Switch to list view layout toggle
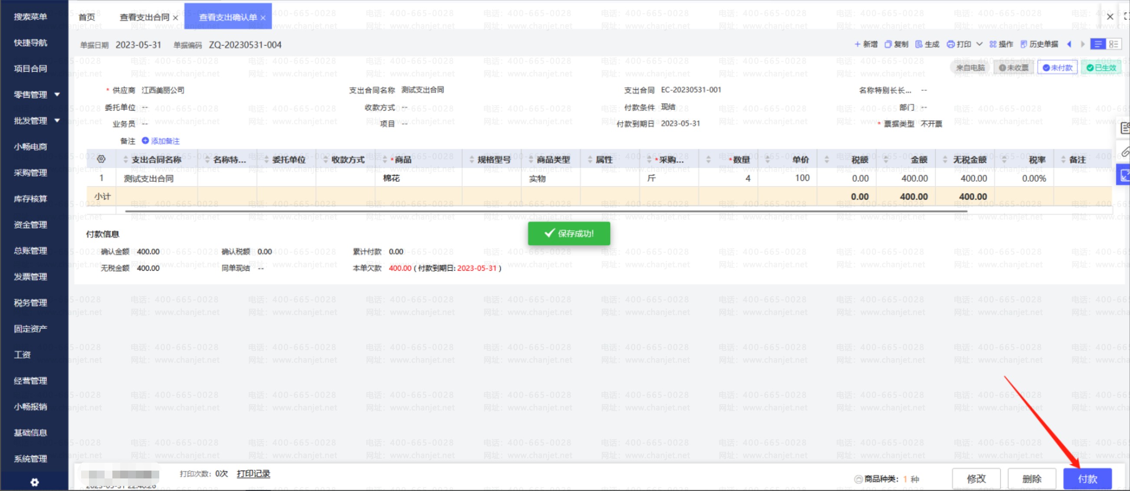 tap(1097, 44)
